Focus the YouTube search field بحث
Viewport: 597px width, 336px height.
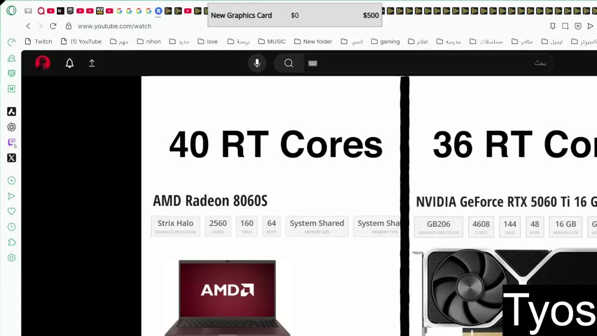pyautogui.click(x=429, y=63)
